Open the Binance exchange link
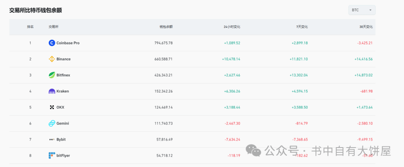This screenshot has width=404, height=167. point(63,59)
